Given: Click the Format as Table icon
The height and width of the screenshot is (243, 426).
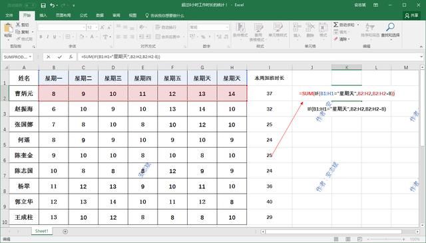Looking at the screenshot, I should click(x=258, y=28).
